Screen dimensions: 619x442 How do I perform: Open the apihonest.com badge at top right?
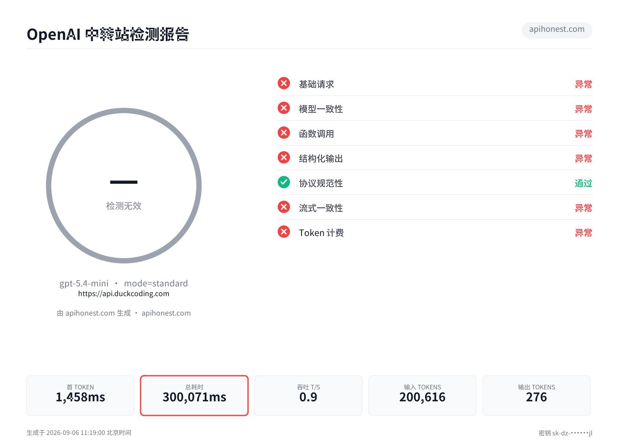point(557,30)
